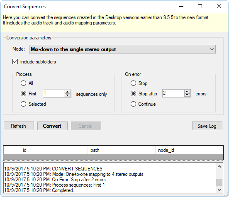
Task: Increase the First sequences count
Action: (x=68, y=92)
